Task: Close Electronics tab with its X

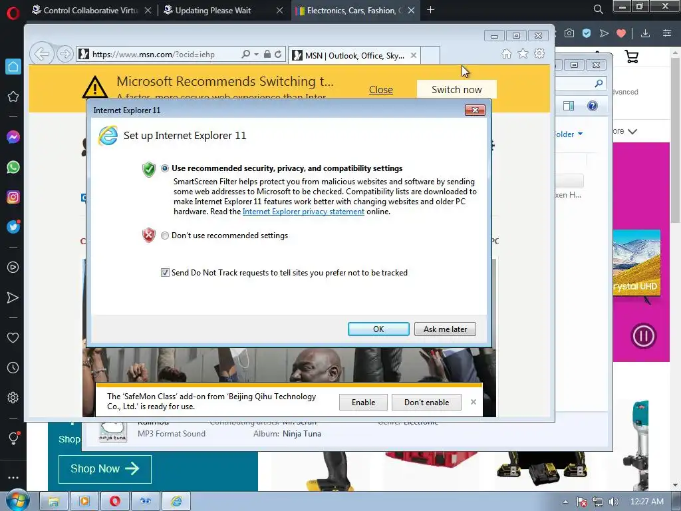Action: click(x=411, y=11)
